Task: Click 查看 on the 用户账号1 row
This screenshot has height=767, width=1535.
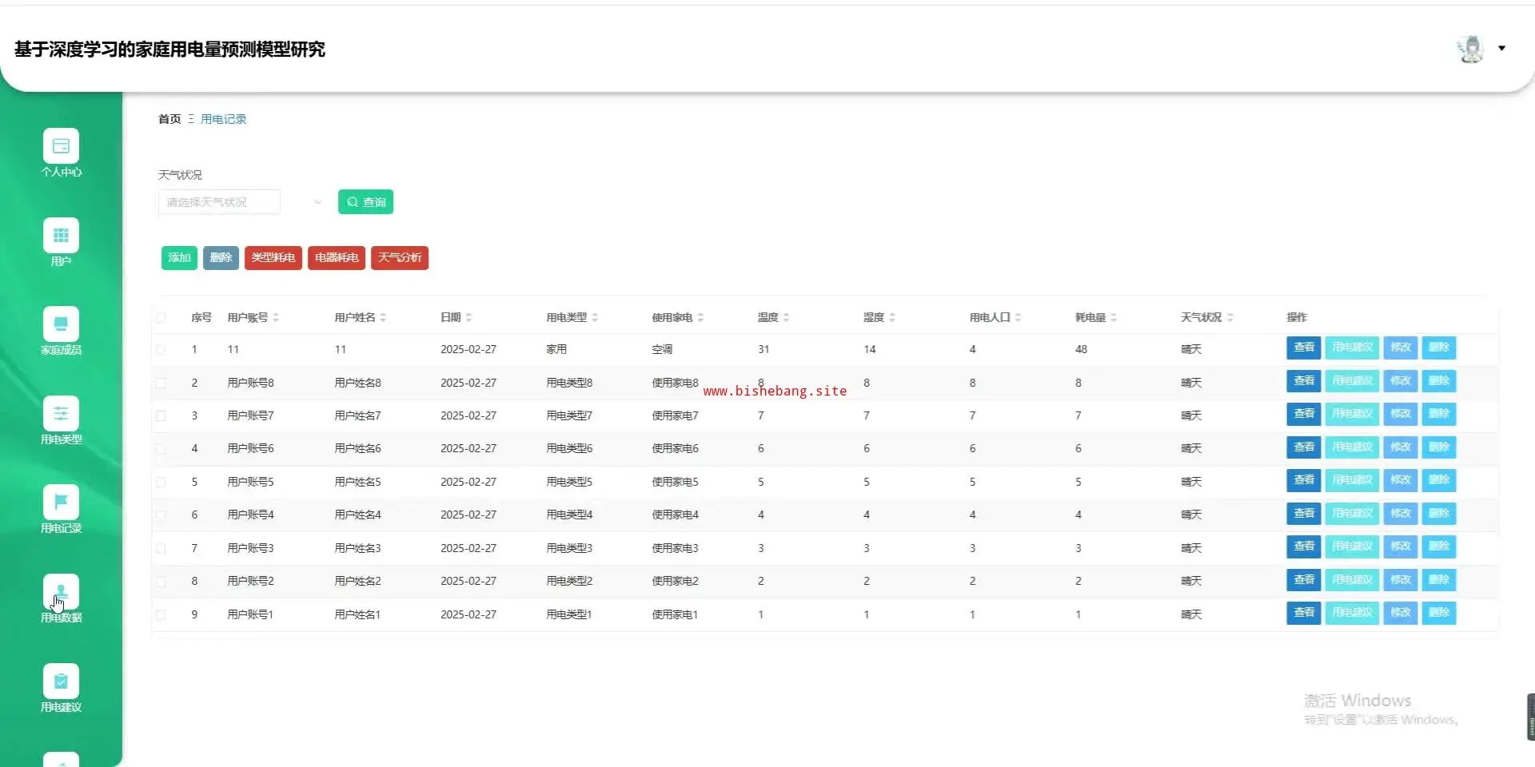Action: pyautogui.click(x=1304, y=613)
